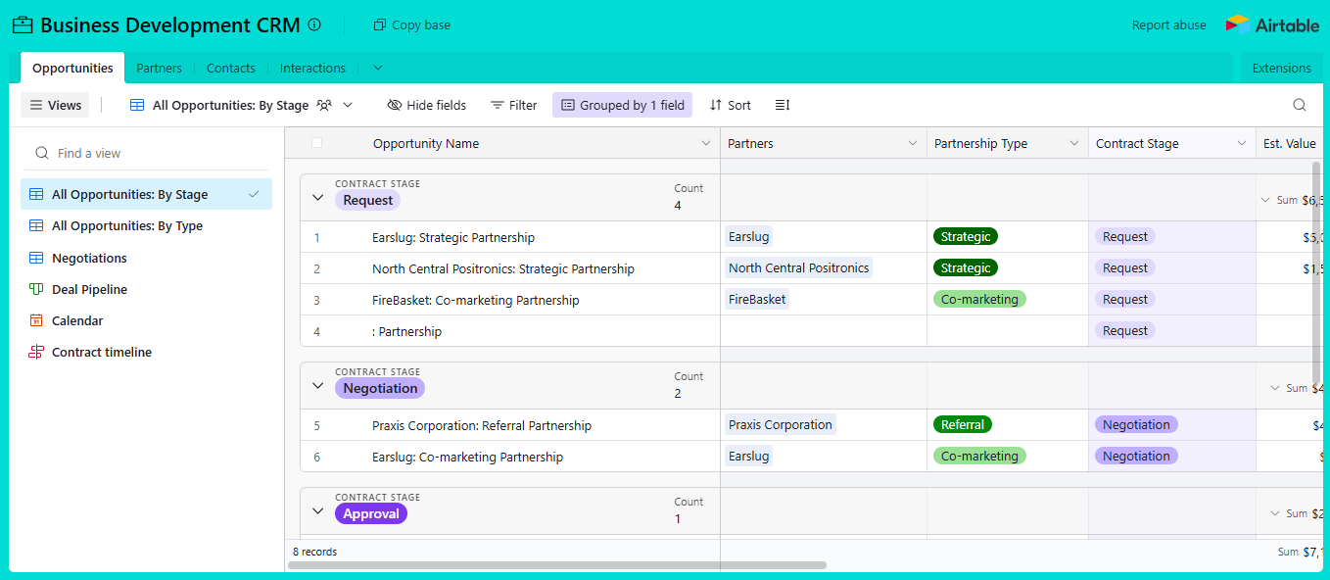Click Strategic tag in Earslug row
This screenshot has height=580, width=1330.
[x=966, y=236]
